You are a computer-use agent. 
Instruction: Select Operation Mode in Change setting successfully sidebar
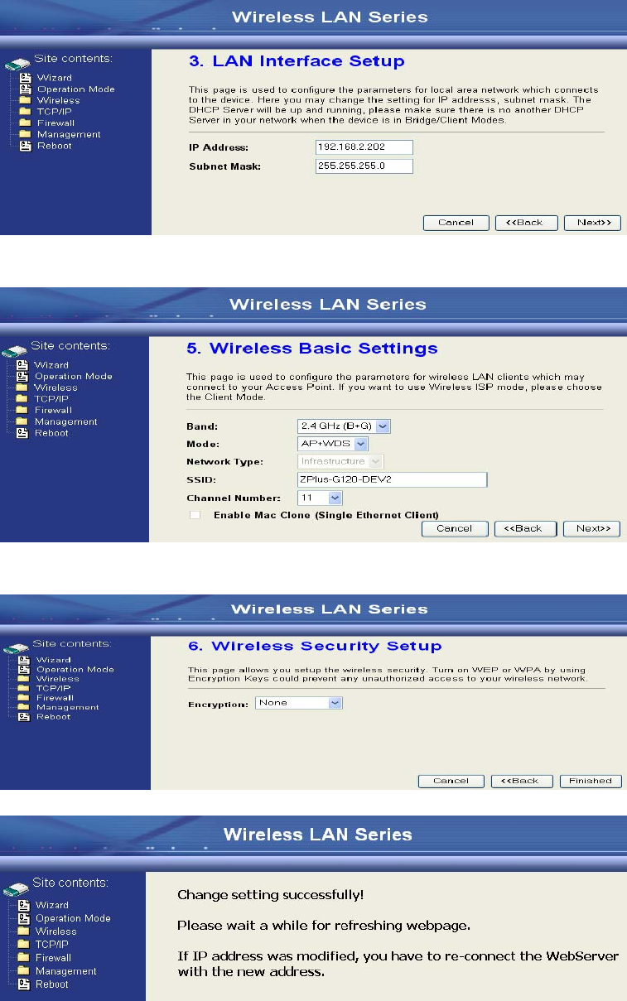pos(73,918)
